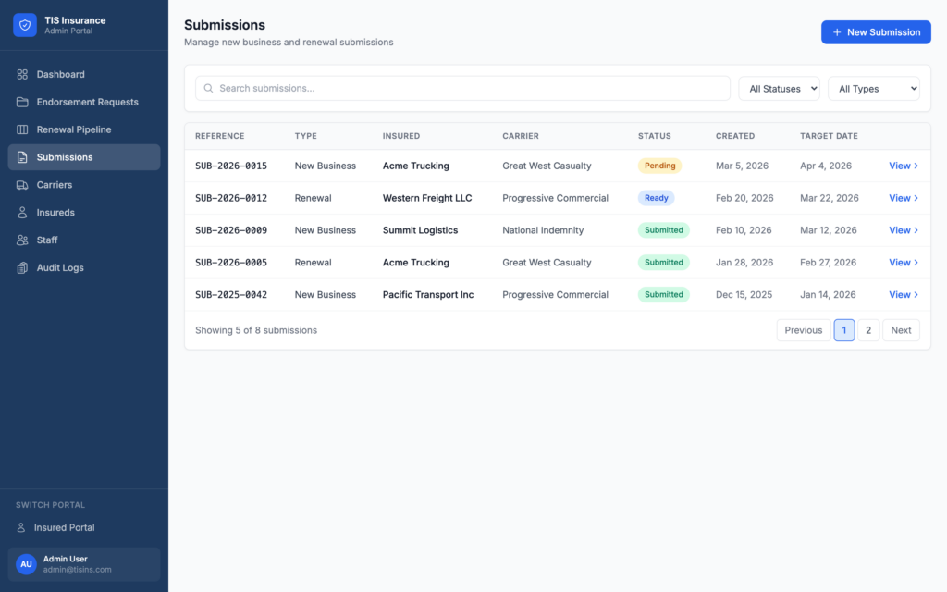
Task: Select Submissions in the sidebar
Action: (84, 157)
